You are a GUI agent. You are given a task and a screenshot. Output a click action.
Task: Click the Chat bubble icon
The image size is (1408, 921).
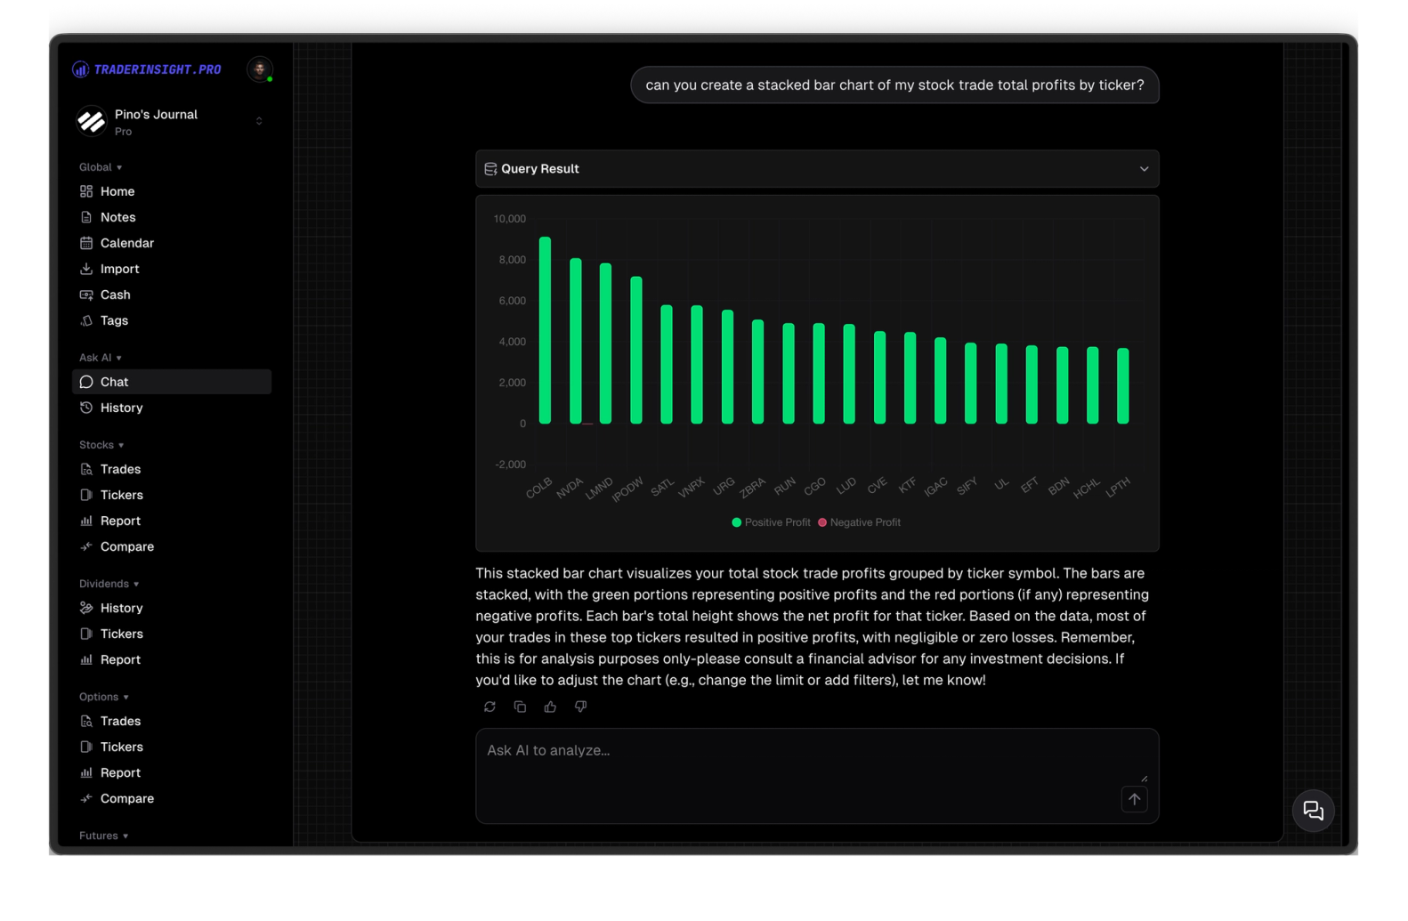(86, 382)
